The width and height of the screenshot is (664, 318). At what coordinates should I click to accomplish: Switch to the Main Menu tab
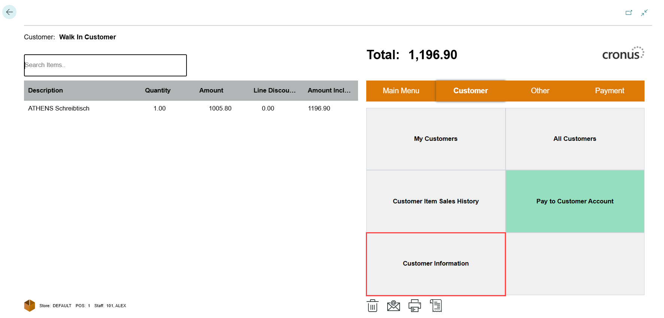pos(401,91)
